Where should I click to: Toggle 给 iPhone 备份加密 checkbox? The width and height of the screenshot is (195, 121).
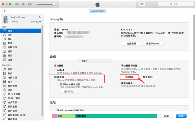58,84
